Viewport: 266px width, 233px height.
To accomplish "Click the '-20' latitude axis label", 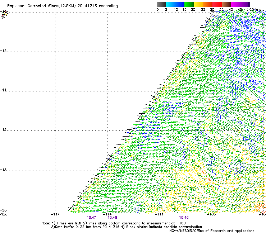I will [x=3, y=210].
